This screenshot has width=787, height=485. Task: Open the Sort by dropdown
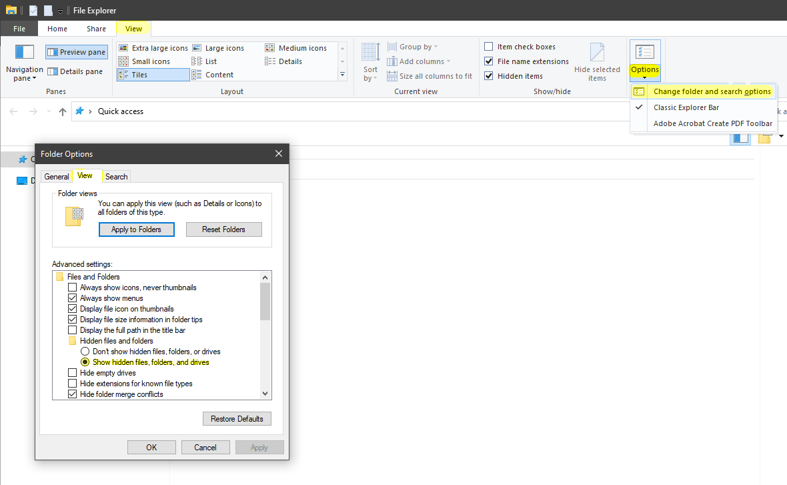(x=369, y=63)
